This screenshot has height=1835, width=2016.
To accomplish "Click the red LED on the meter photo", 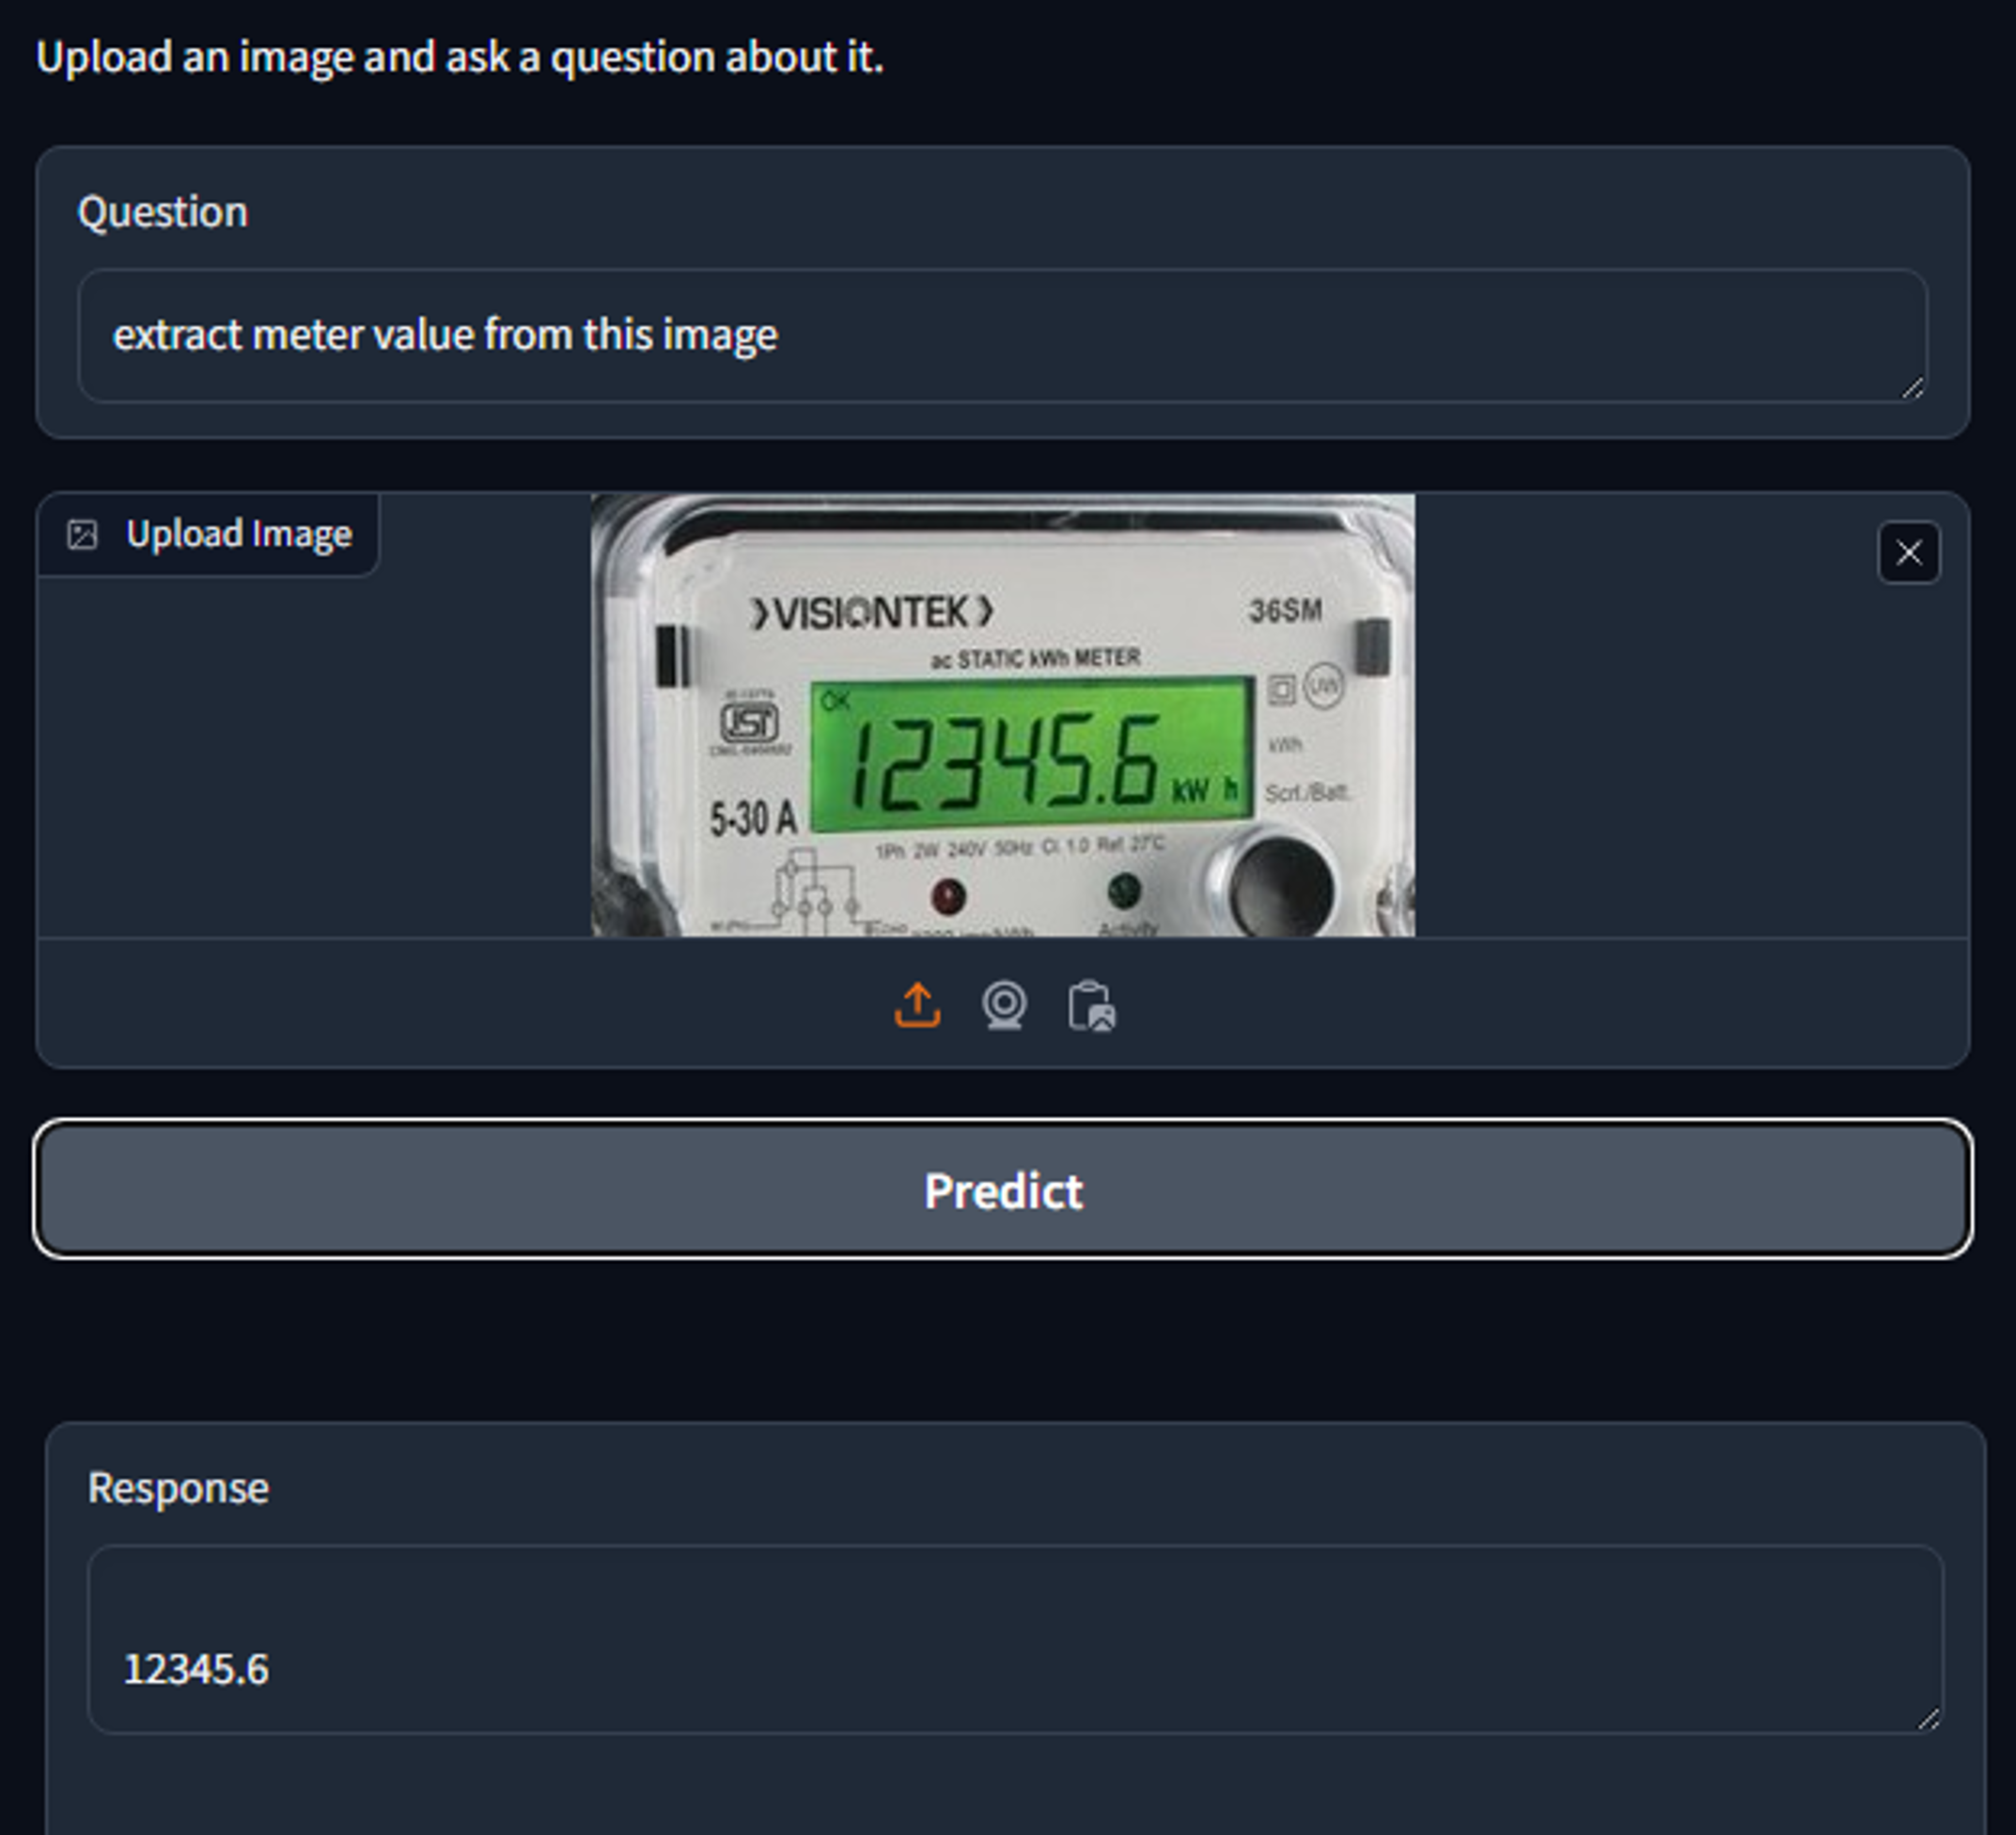I will (947, 895).
